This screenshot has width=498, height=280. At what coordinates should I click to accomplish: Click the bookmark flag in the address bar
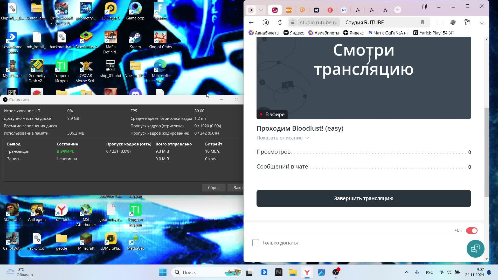[423, 23]
